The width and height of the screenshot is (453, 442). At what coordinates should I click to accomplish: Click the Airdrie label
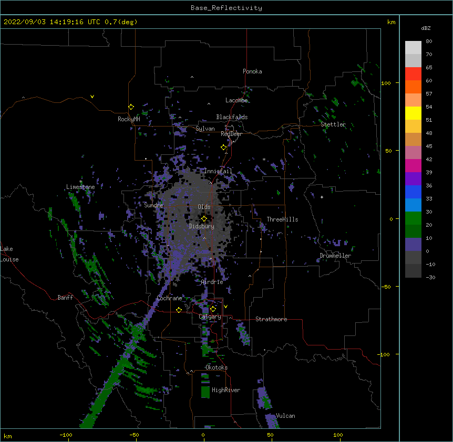tap(212, 282)
